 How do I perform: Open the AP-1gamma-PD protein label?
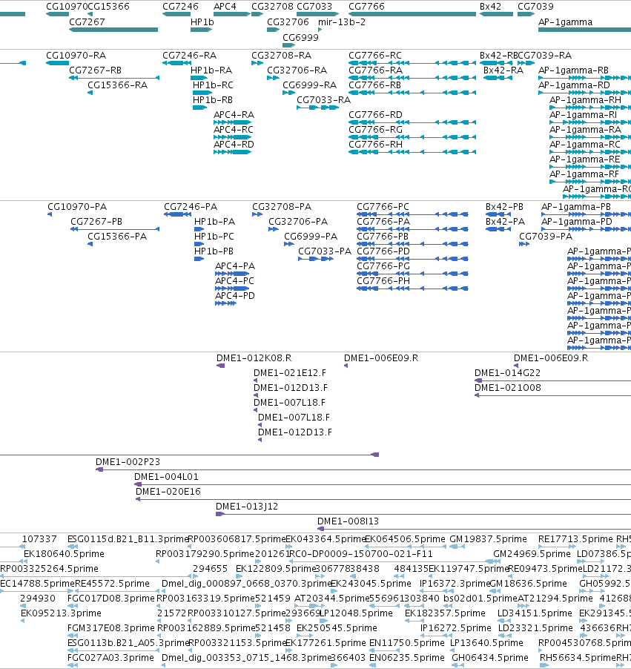pyautogui.click(x=577, y=222)
